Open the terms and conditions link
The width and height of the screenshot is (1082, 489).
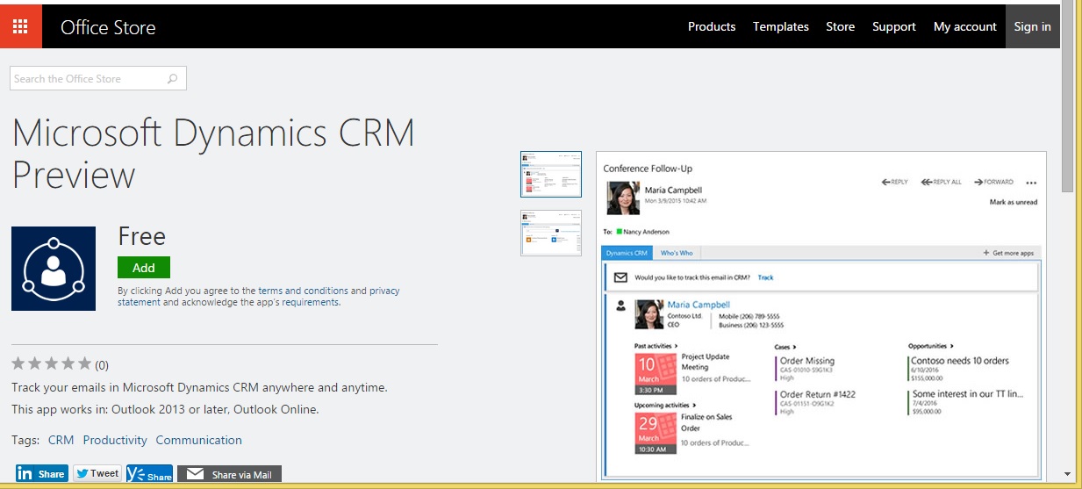303,291
